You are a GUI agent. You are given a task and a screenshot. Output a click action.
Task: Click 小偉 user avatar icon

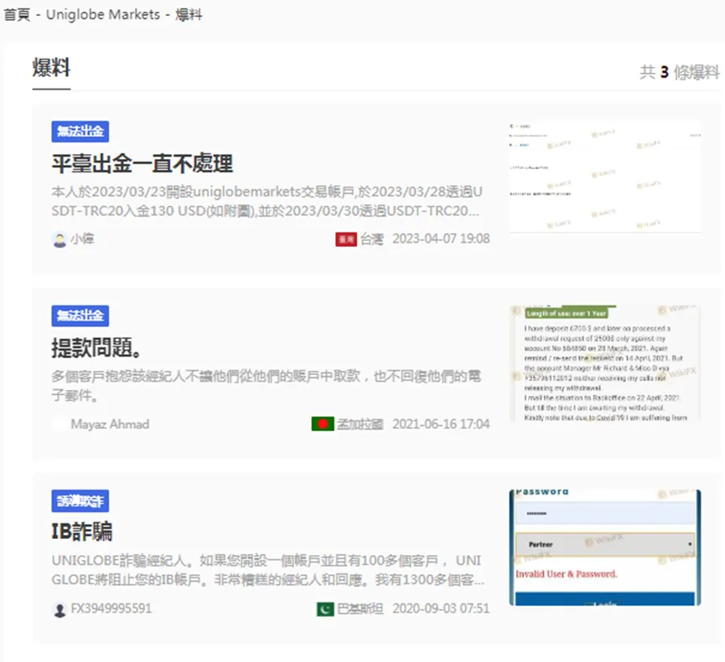click(60, 240)
